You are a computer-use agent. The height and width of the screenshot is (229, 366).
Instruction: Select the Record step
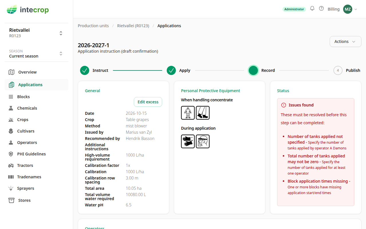click(262, 70)
